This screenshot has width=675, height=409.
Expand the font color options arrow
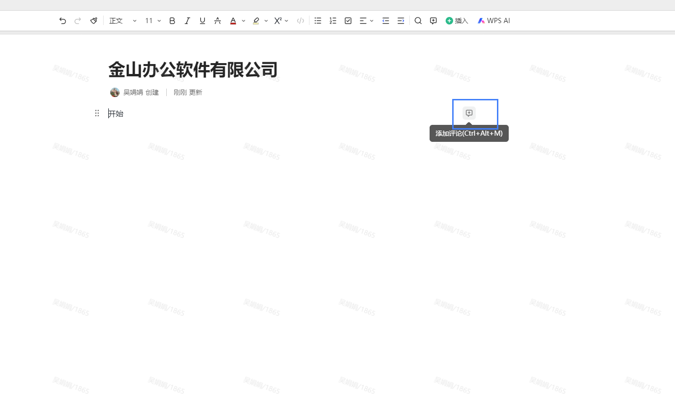[244, 21]
